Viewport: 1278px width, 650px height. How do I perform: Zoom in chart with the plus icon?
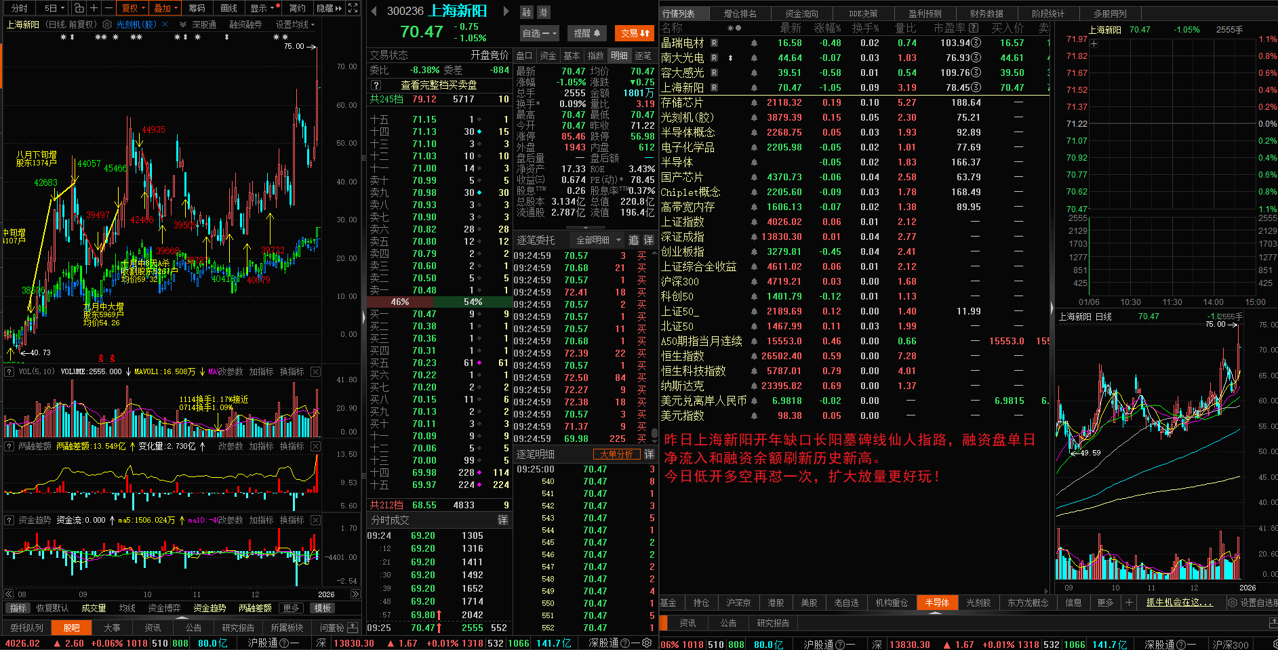tap(94, 8)
